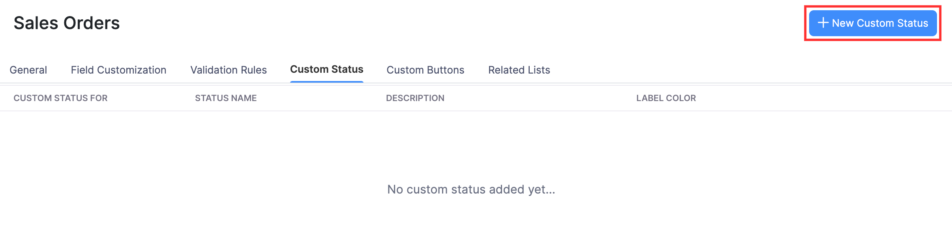This screenshot has height=236, width=952.
Task: Click the STATUS NAME column header
Action: click(225, 98)
